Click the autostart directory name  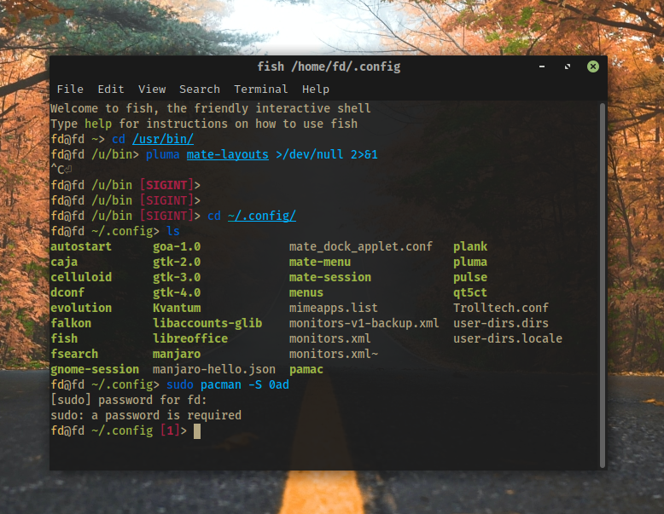(x=81, y=246)
